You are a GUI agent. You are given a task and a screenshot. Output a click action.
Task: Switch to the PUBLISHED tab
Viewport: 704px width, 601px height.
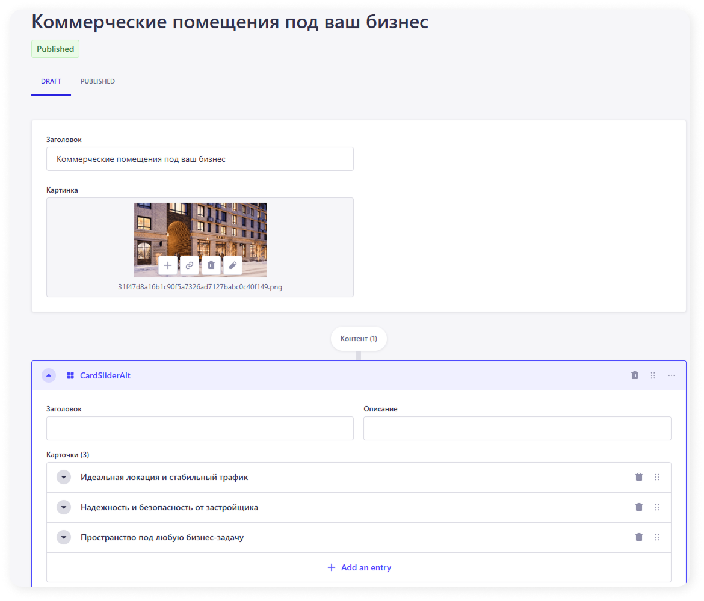(97, 81)
